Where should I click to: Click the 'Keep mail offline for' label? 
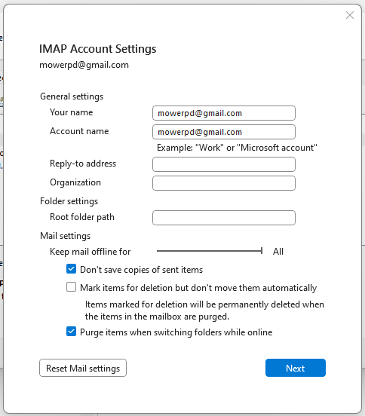90,252
